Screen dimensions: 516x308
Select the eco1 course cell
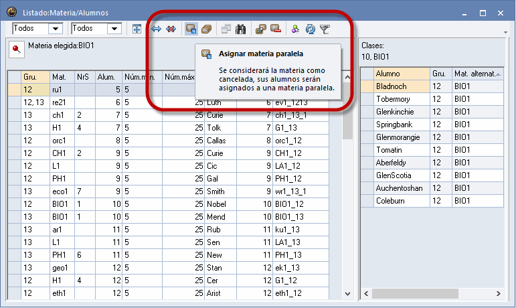coord(62,191)
